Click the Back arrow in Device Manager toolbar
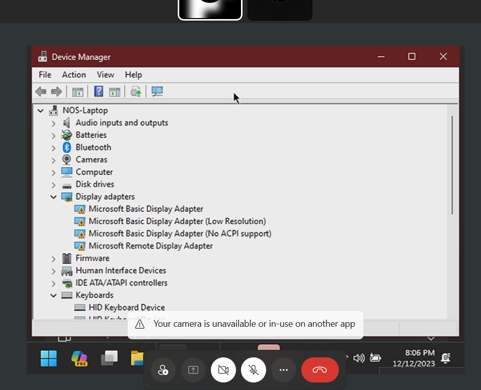 41,91
